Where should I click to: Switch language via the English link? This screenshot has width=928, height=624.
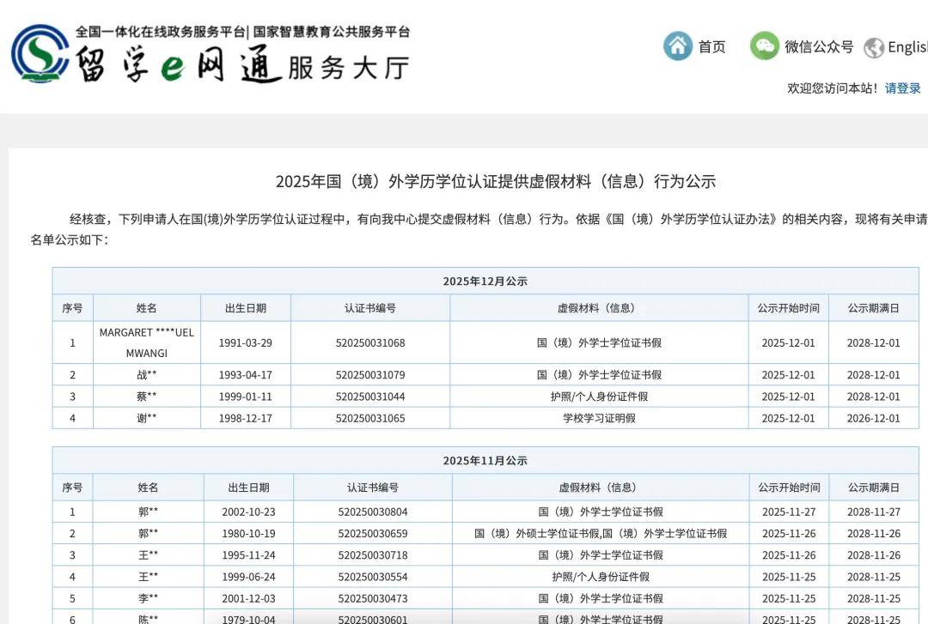(x=907, y=47)
